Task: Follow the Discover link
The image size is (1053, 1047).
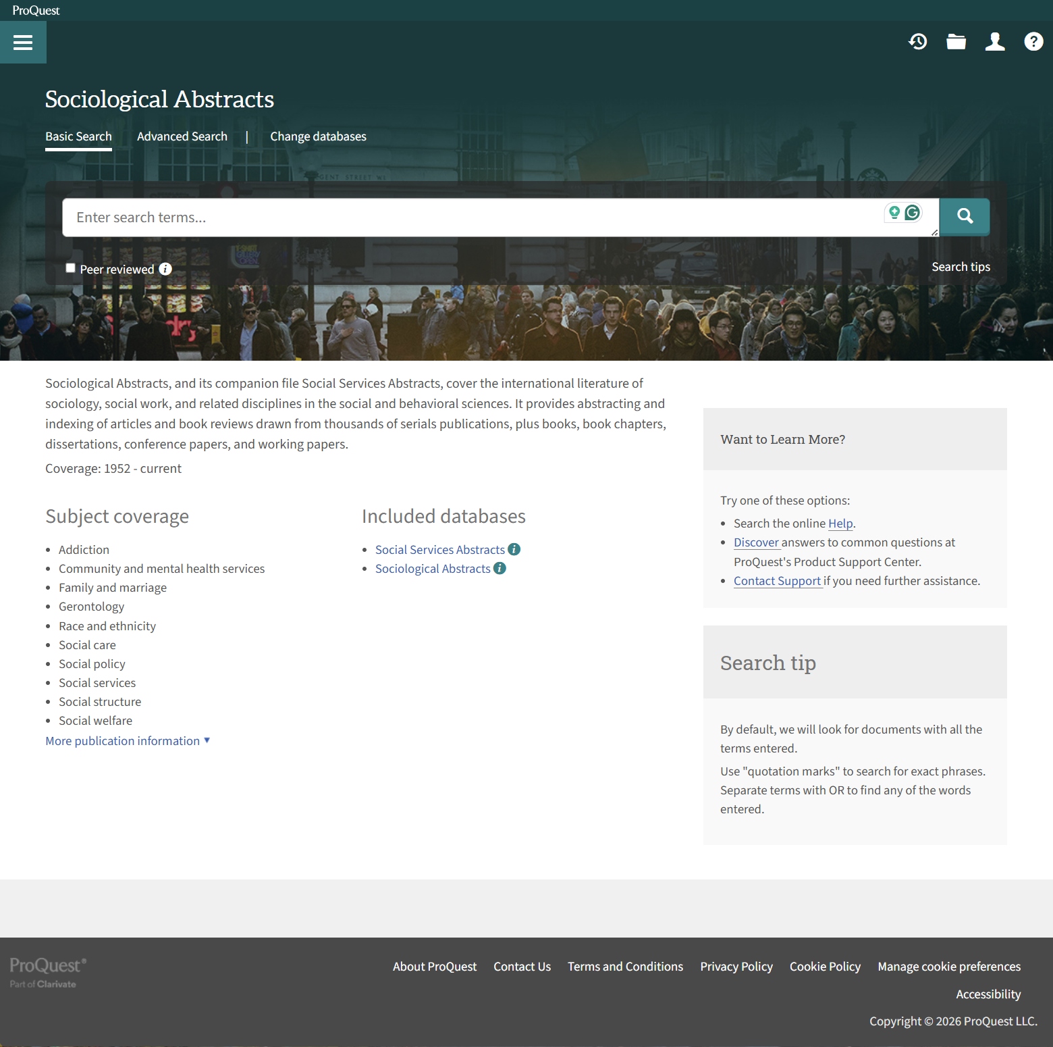Action: [x=757, y=542]
